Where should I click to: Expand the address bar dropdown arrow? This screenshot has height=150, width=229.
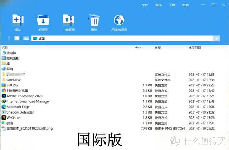(216, 39)
